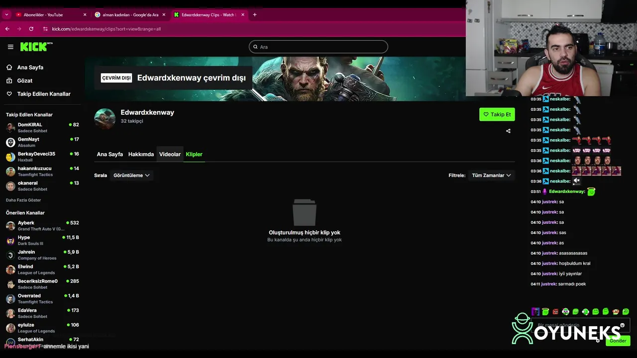Click Jahrein avatar in recommended channels
Viewport: 637px width, 358px height.
tap(10, 255)
